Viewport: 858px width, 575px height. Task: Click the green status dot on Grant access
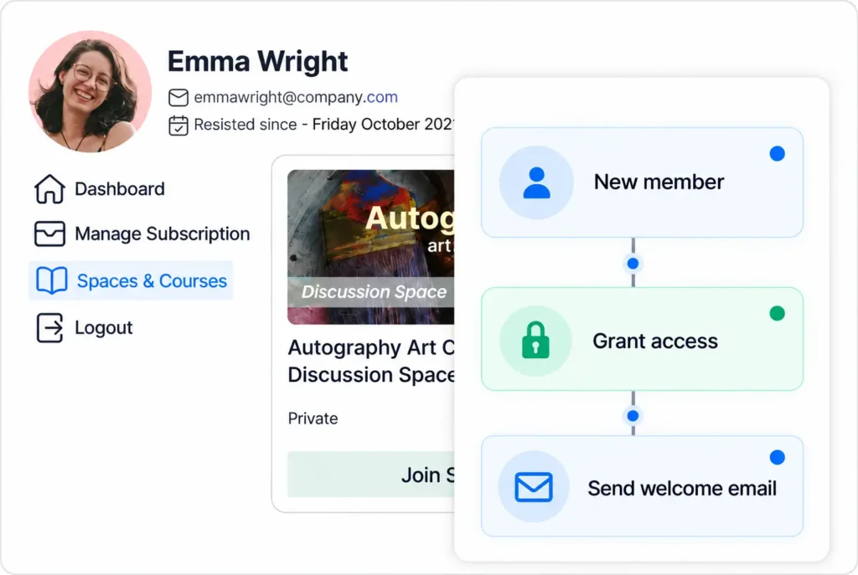tap(777, 313)
